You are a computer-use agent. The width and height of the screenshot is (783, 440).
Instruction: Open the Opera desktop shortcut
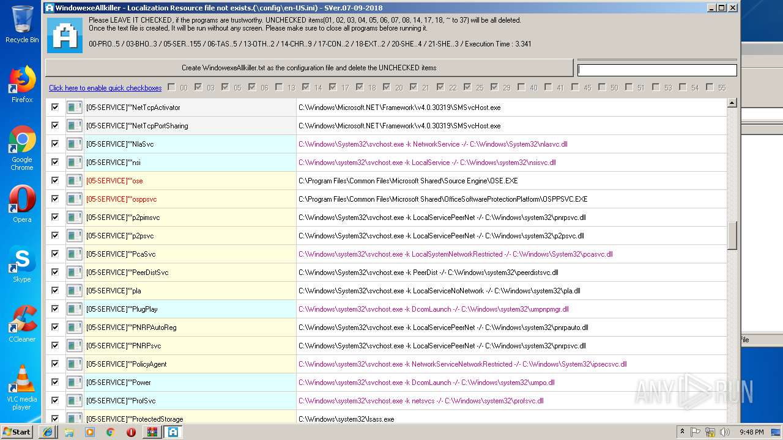pyautogui.click(x=22, y=204)
